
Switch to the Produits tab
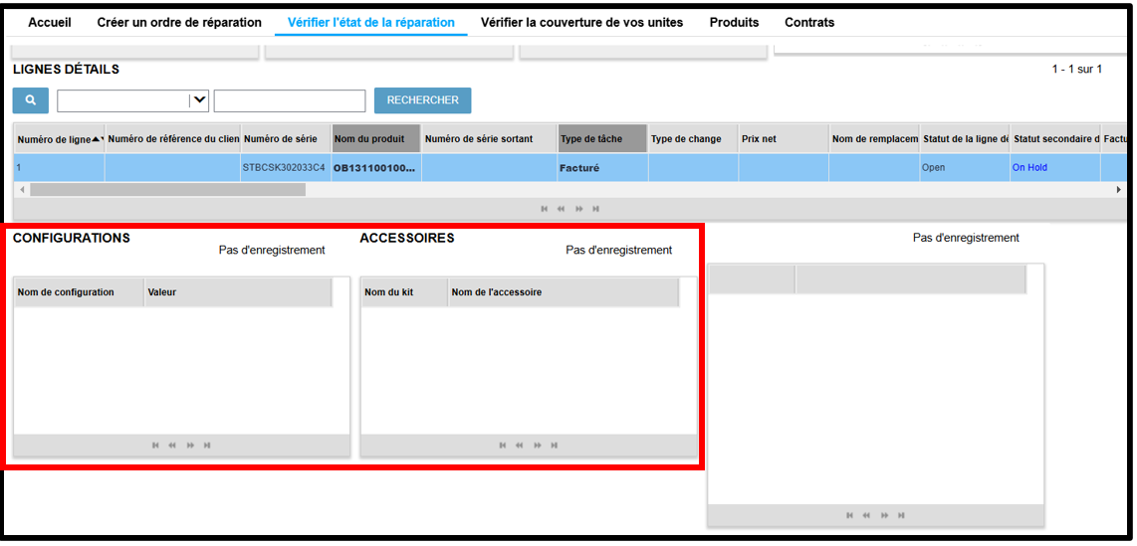coord(734,23)
